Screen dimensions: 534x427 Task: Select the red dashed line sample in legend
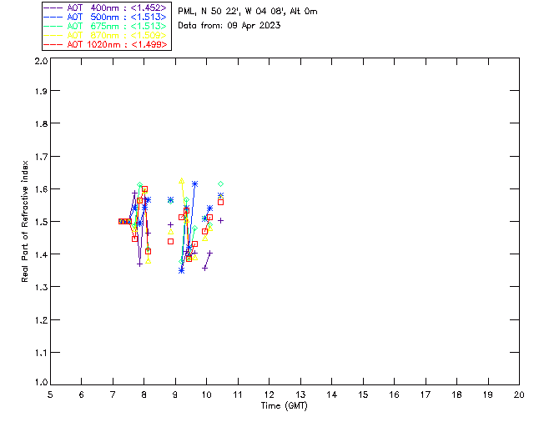tap(53, 44)
